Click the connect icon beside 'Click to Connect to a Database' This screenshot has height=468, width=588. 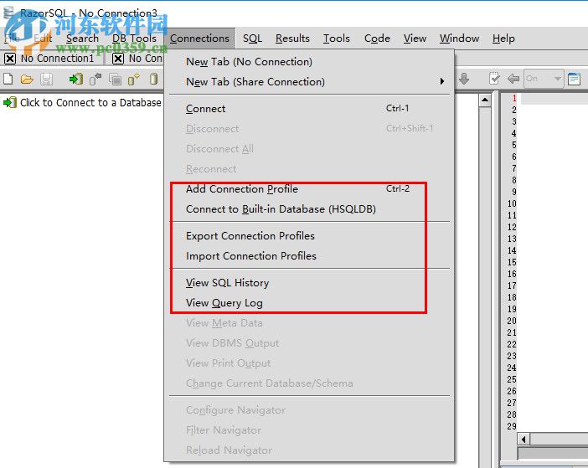10,102
